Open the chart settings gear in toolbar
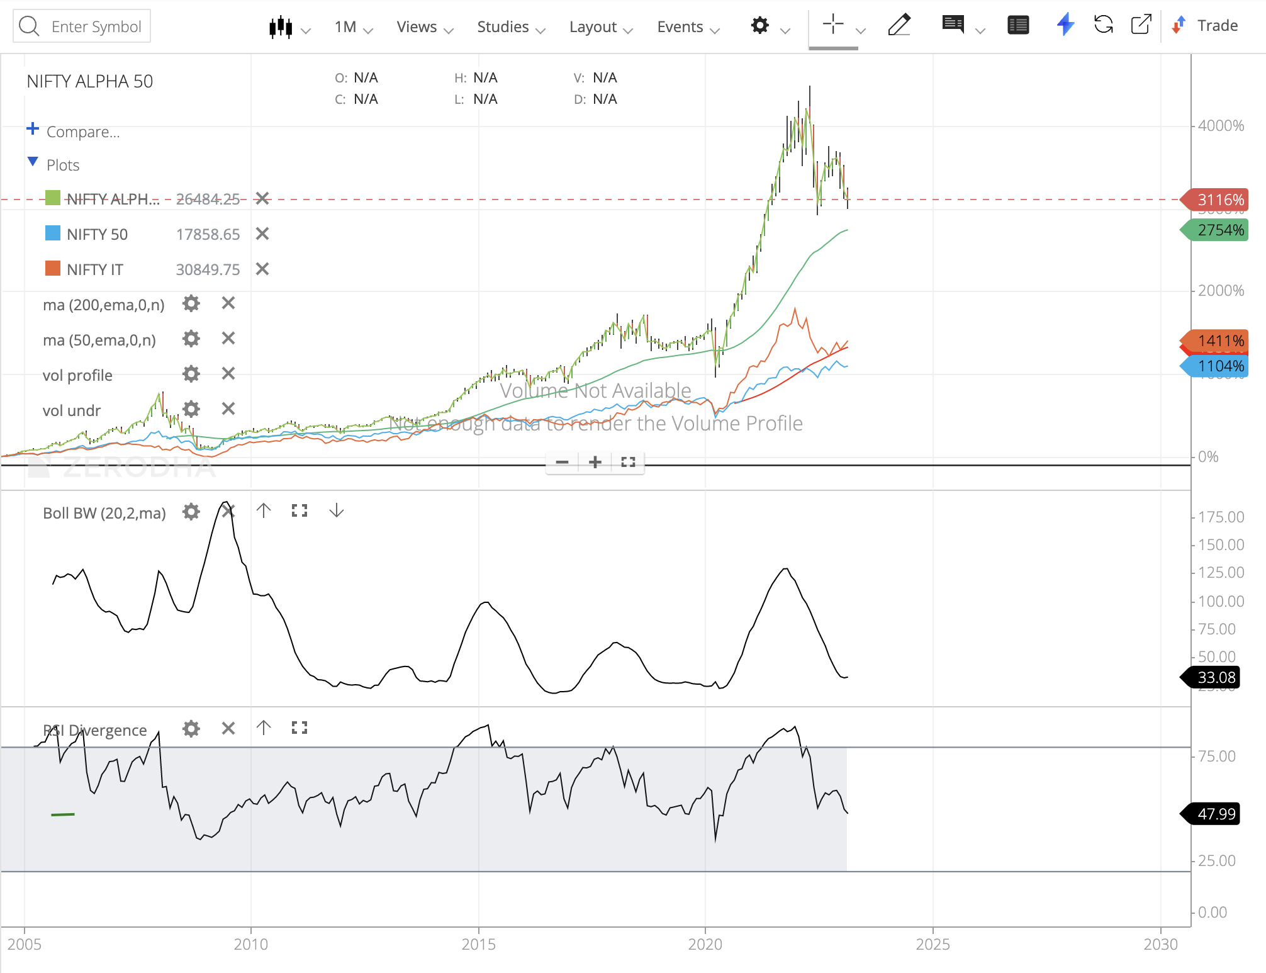 [760, 26]
